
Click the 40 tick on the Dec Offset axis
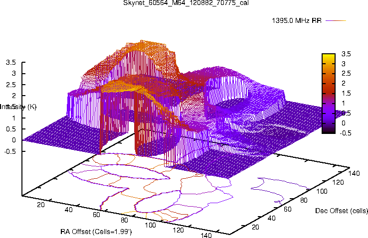tap(272, 218)
